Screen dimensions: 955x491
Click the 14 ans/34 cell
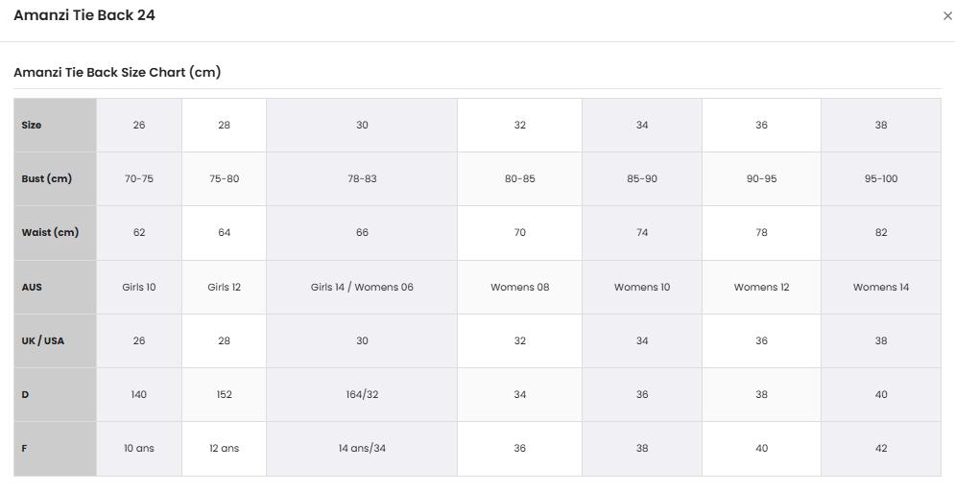point(362,449)
